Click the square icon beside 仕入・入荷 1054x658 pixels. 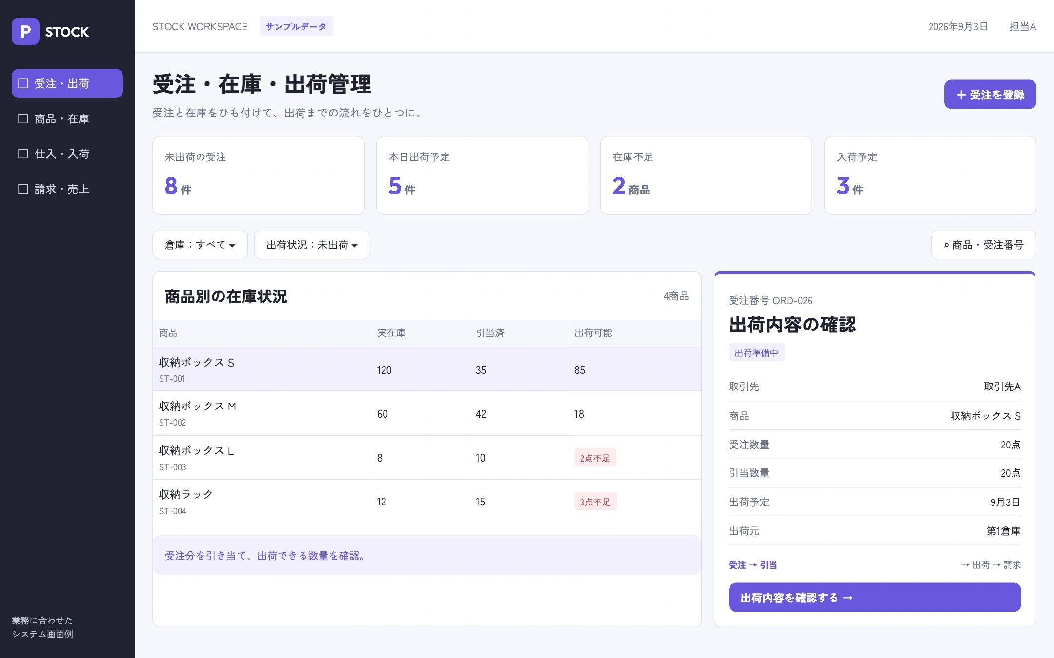pos(23,154)
